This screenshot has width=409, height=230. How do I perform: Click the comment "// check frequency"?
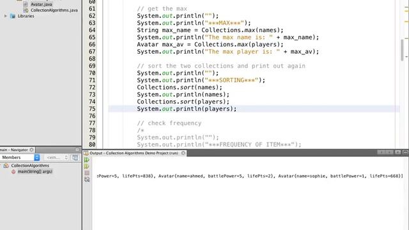click(169, 123)
